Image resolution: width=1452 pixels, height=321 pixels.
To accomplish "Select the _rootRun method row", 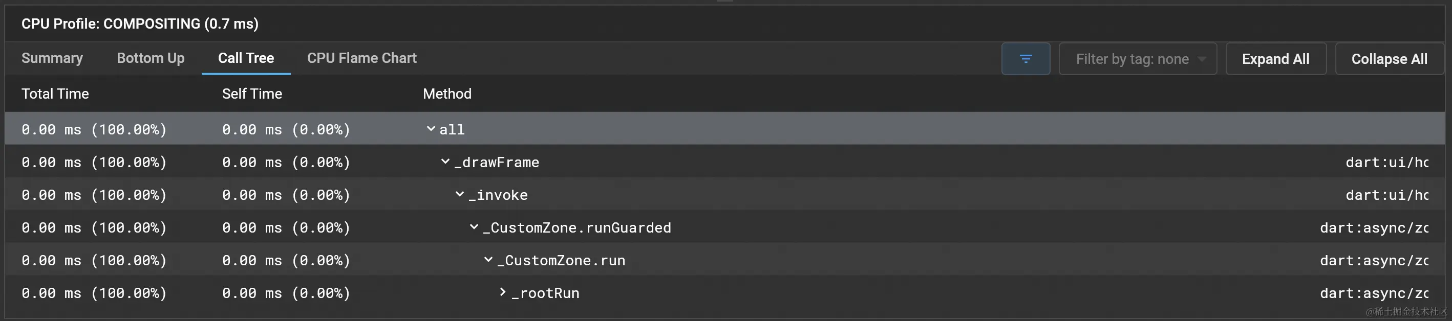I will tap(725, 293).
